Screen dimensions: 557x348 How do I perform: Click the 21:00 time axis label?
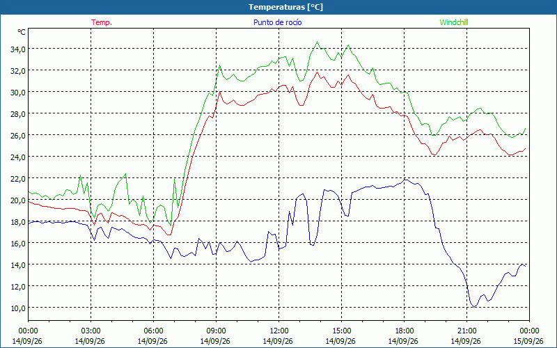pyautogui.click(x=466, y=331)
